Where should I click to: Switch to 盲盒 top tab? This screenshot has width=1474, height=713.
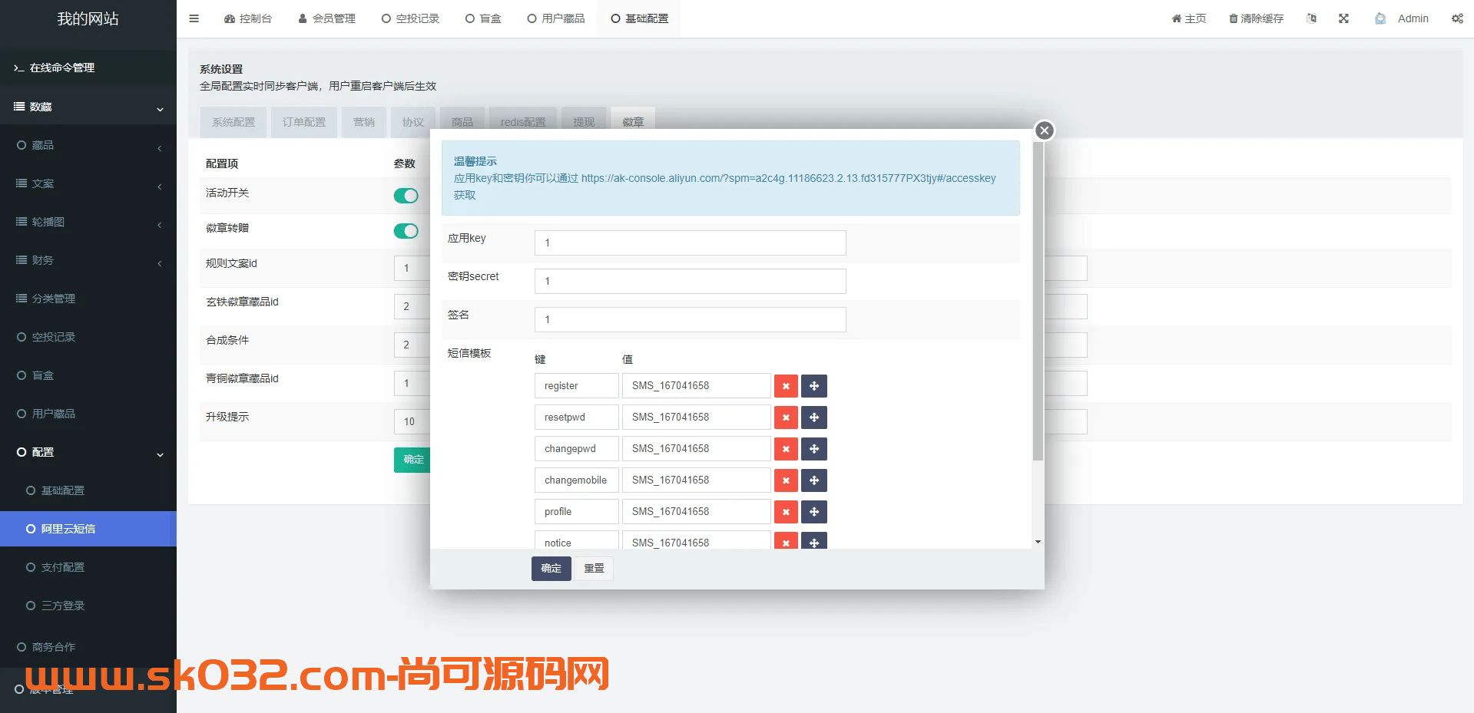click(483, 18)
